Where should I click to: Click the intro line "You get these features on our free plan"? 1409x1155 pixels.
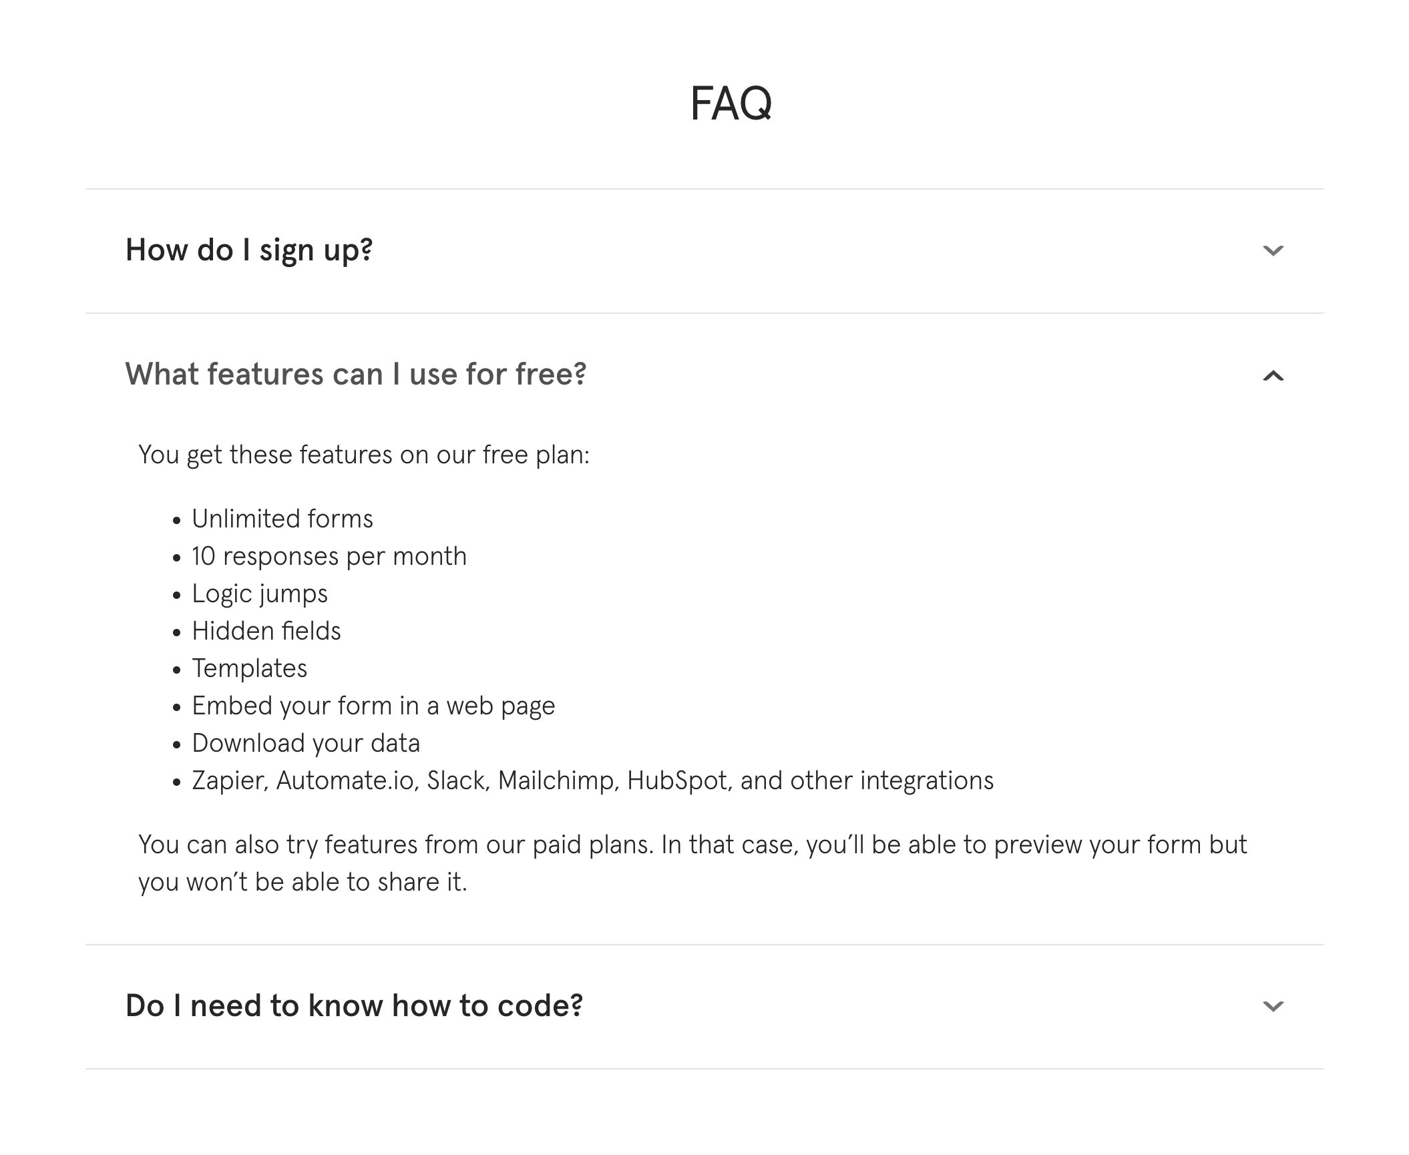point(364,453)
